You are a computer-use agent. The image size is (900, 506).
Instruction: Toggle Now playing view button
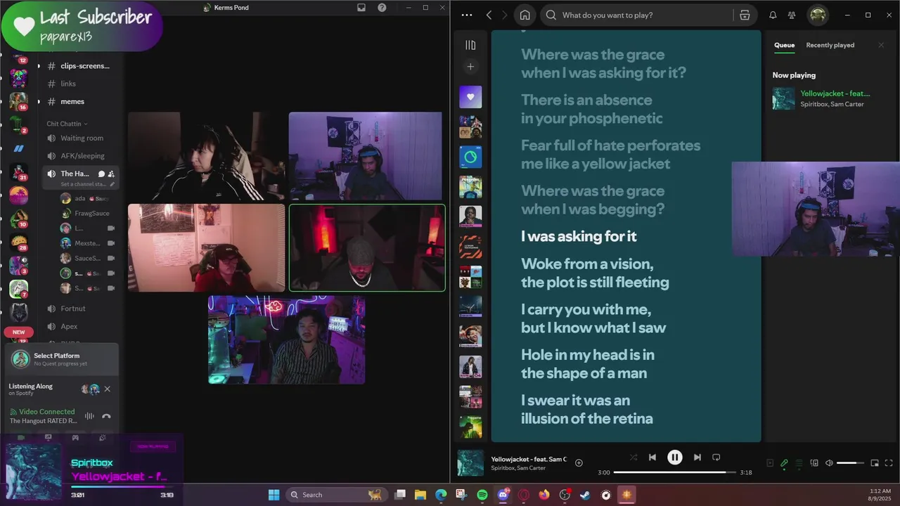769,463
